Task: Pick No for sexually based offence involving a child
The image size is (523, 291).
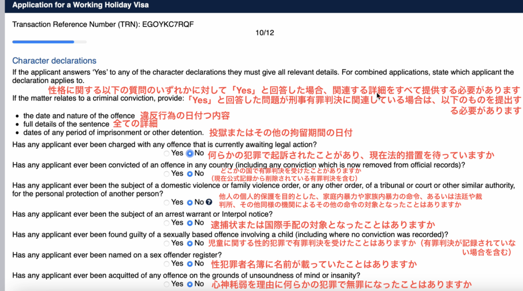Action: 190,243
